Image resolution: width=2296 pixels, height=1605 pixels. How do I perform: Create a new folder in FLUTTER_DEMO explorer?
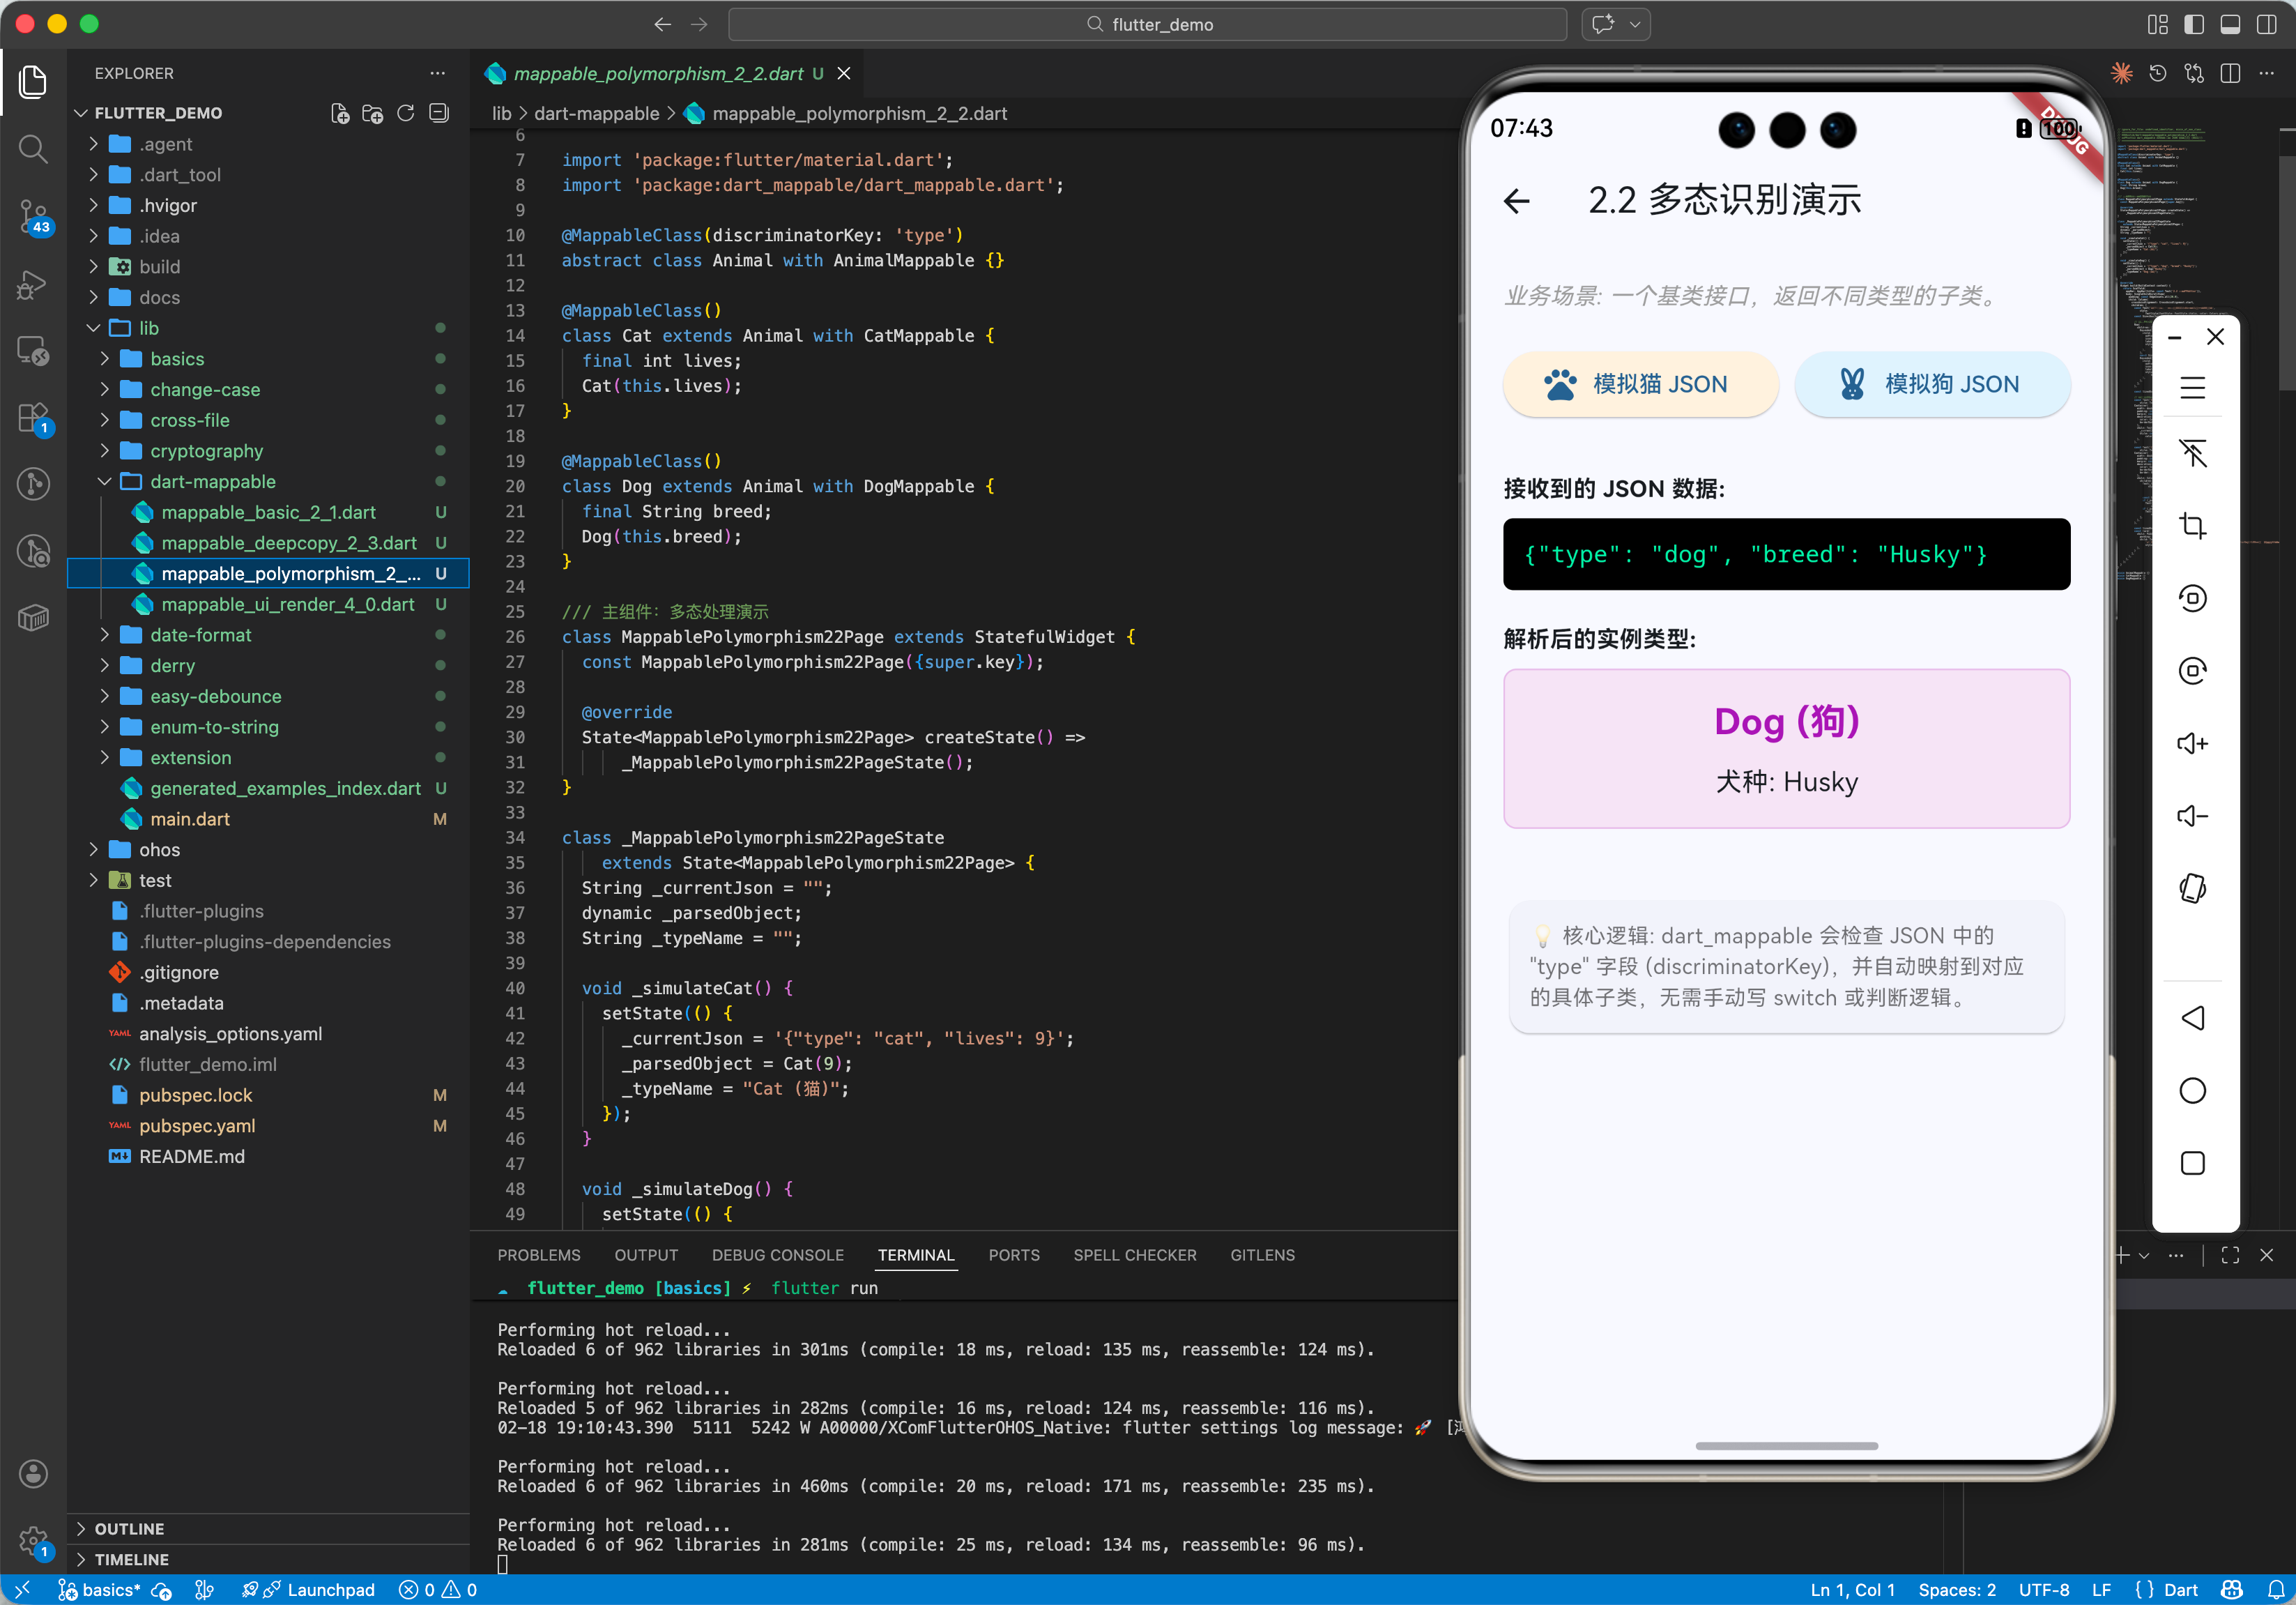(x=373, y=113)
